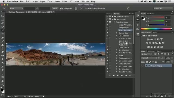
Task: Create new action set folder icon
Action: [x=122, y=75]
